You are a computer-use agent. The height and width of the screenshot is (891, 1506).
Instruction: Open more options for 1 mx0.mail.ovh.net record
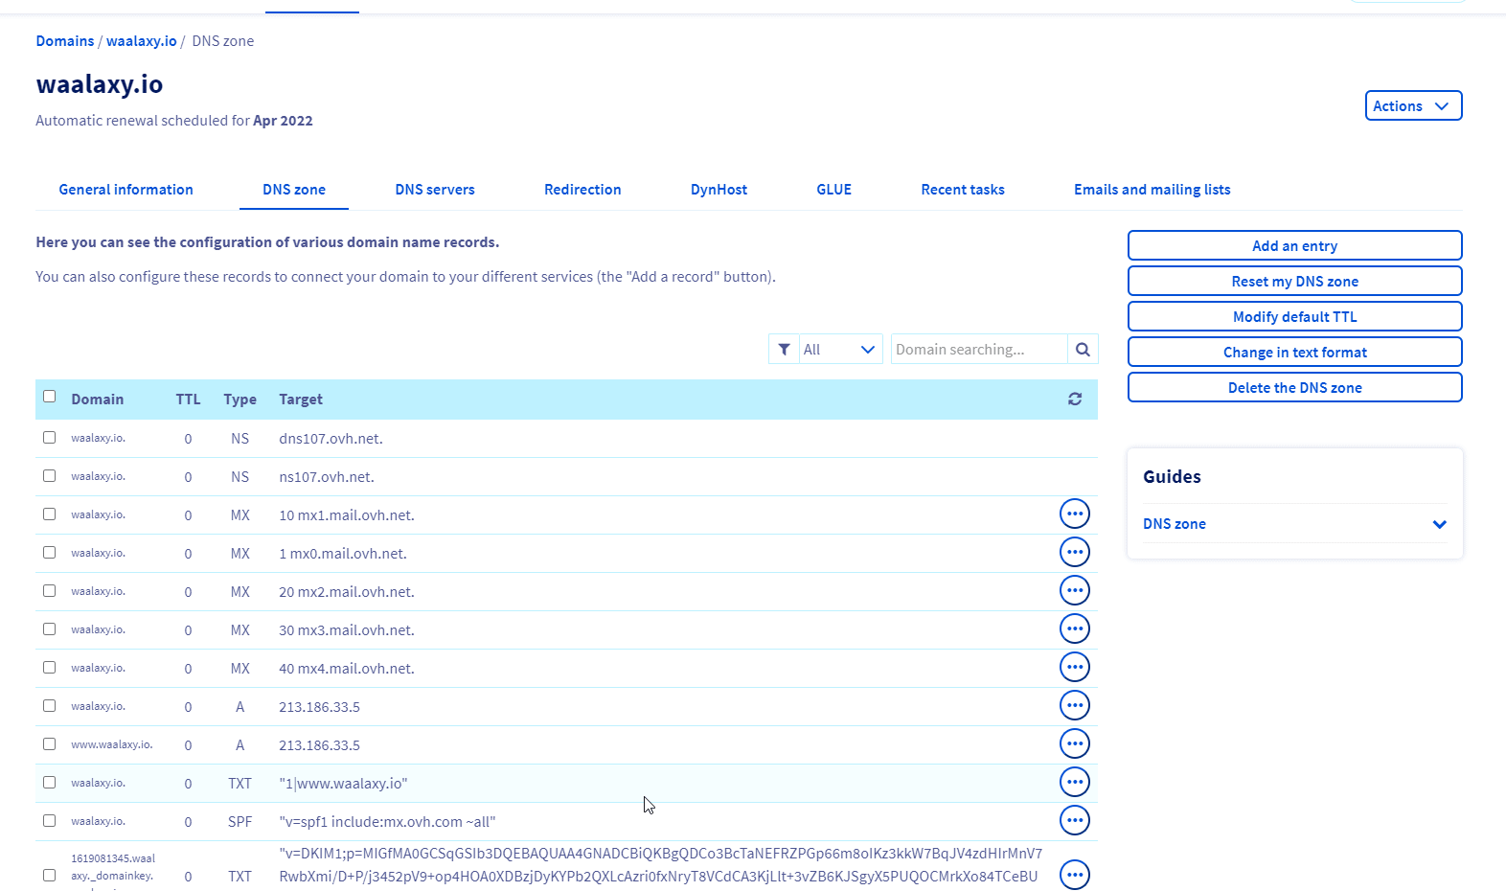click(1075, 552)
